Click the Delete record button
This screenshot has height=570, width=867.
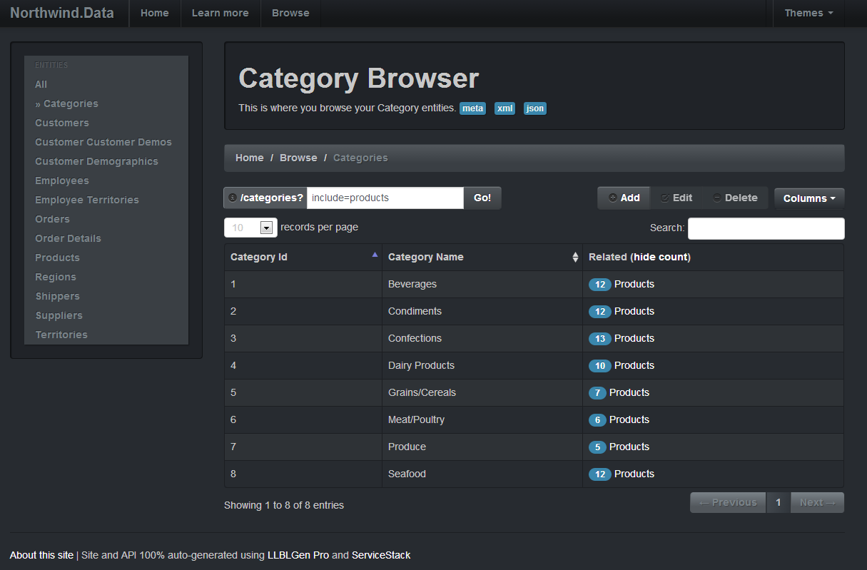[x=735, y=198]
